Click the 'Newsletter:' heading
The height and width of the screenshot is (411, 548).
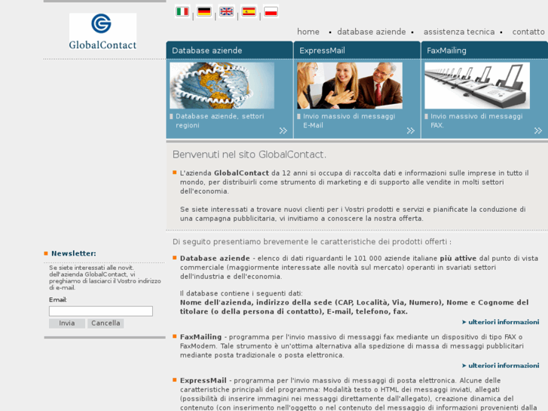tap(73, 253)
